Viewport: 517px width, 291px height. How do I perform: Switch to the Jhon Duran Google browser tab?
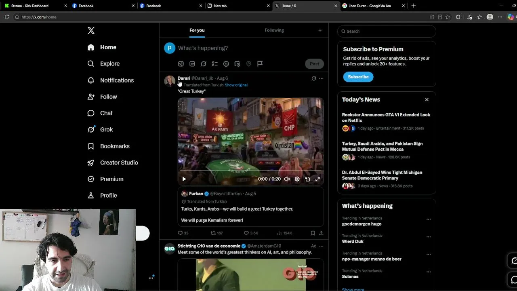tap(372, 6)
